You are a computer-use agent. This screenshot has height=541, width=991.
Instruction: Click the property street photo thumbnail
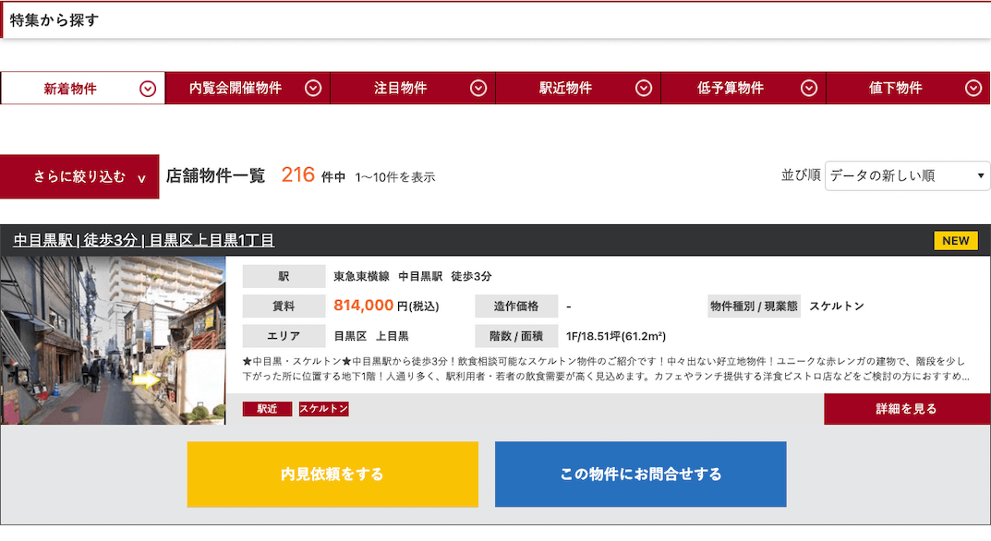(x=113, y=340)
